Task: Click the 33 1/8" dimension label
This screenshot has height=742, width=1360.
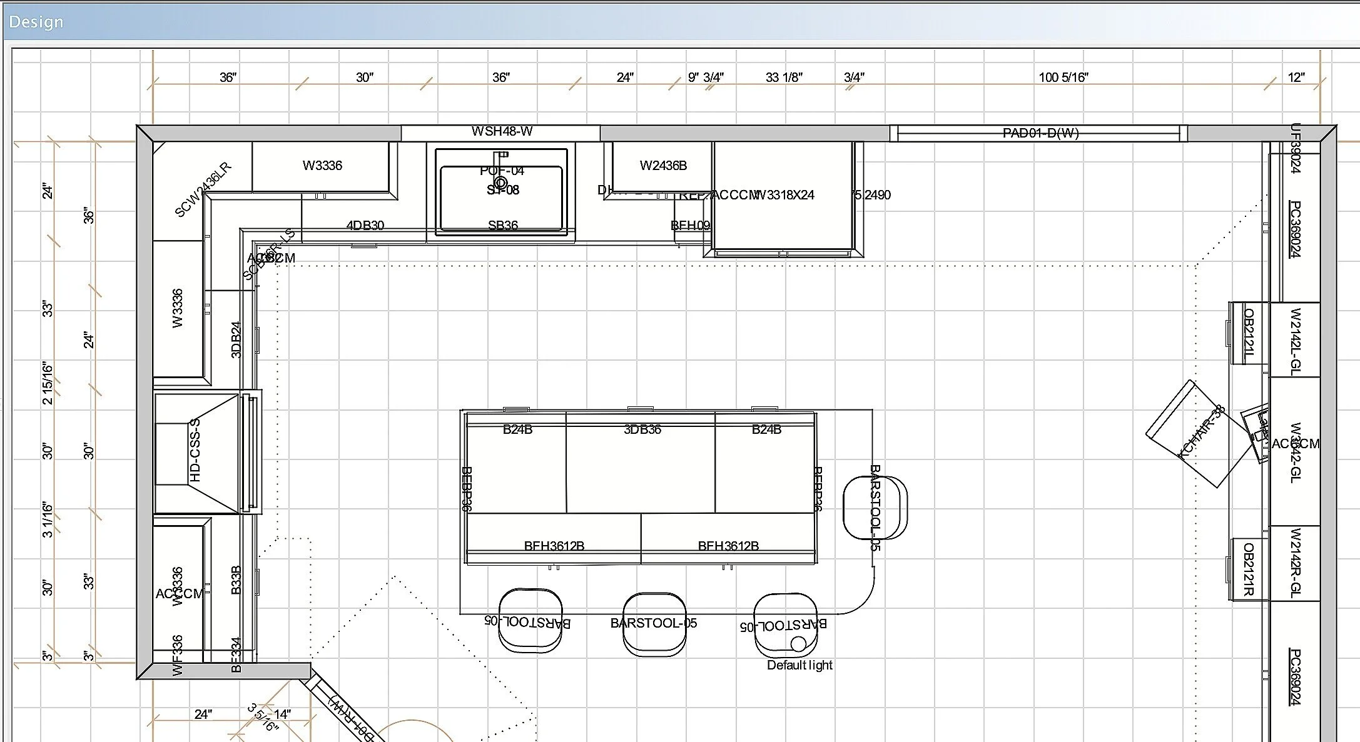Action: click(783, 78)
